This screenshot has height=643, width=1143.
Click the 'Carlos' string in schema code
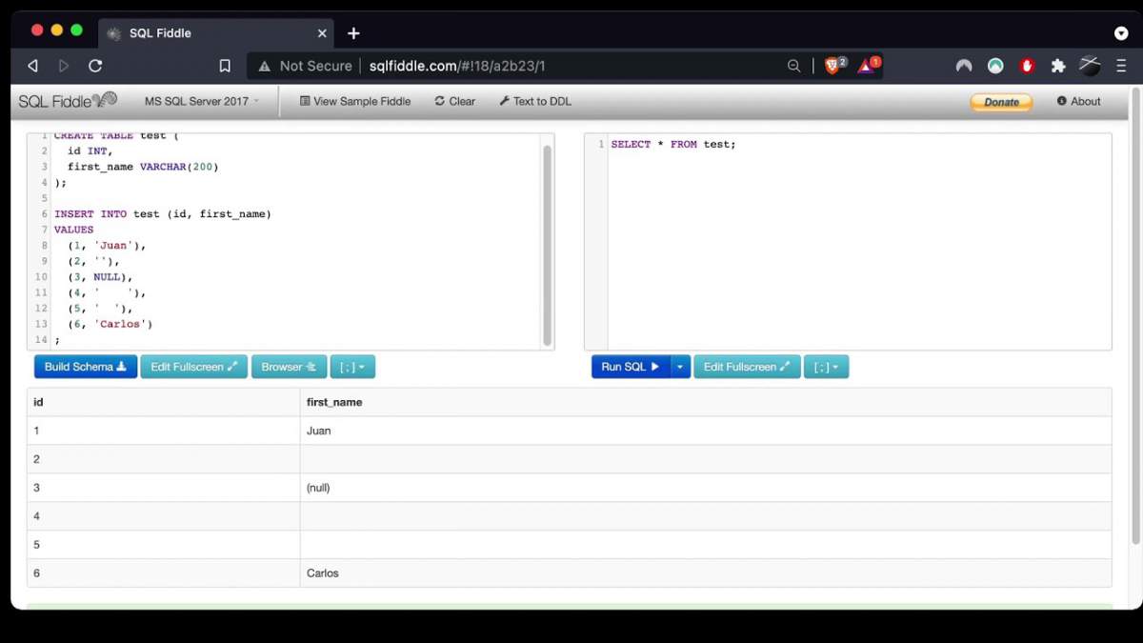point(120,324)
